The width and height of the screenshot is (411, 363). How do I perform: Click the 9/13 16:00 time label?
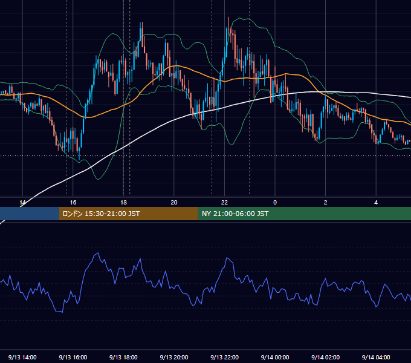click(x=73, y=357)
